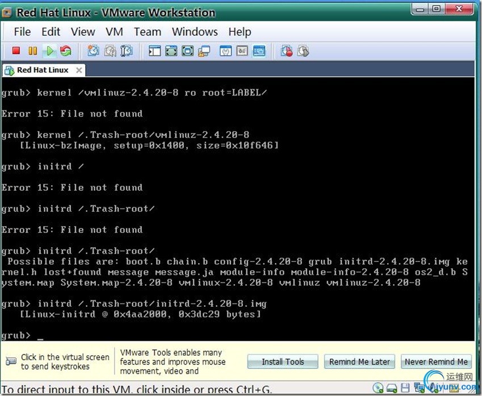
Task: Minimize the VMware Workstation window
Action: [420, 9]
